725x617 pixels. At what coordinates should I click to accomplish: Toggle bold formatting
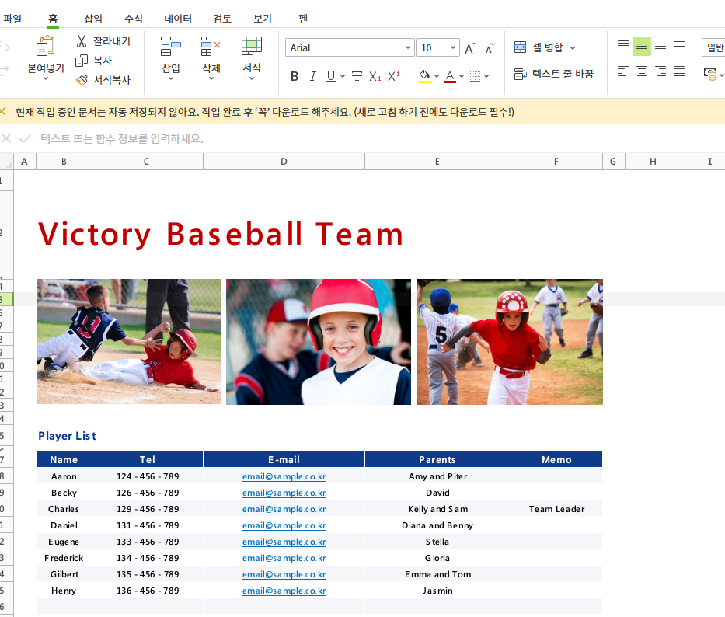pyautogui.click(x=295, y=76)
